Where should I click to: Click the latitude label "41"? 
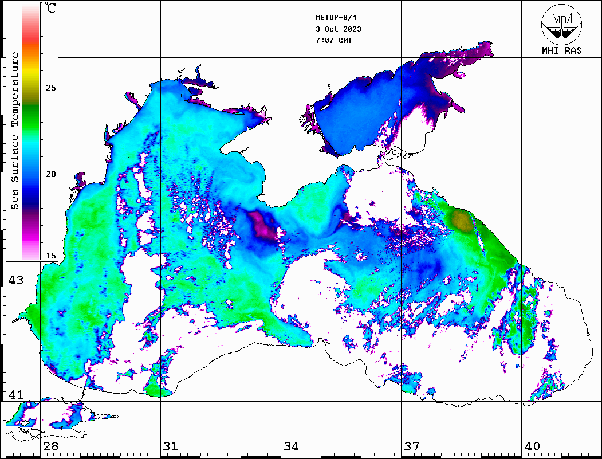(x=15, y=394)
